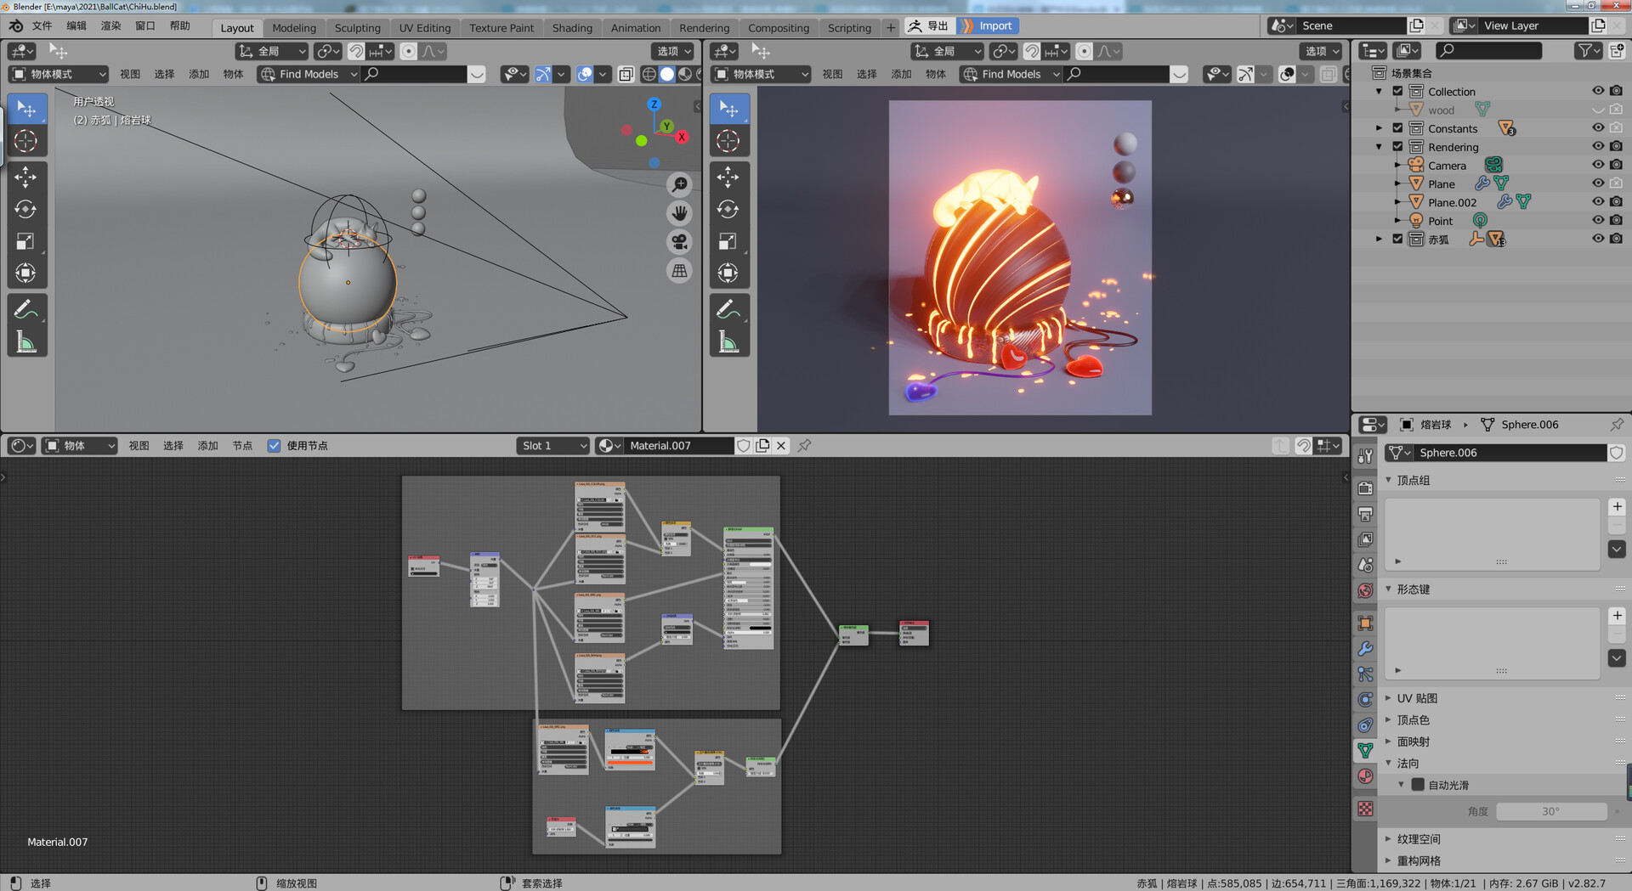Select the Measure tool in right viewport
The width and height of the screenshot is (1632, 891).
coord(728,342)
